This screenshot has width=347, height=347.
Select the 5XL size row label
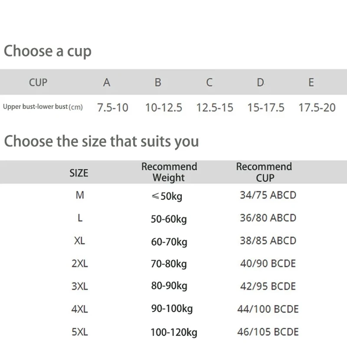(x=80, y=332)
